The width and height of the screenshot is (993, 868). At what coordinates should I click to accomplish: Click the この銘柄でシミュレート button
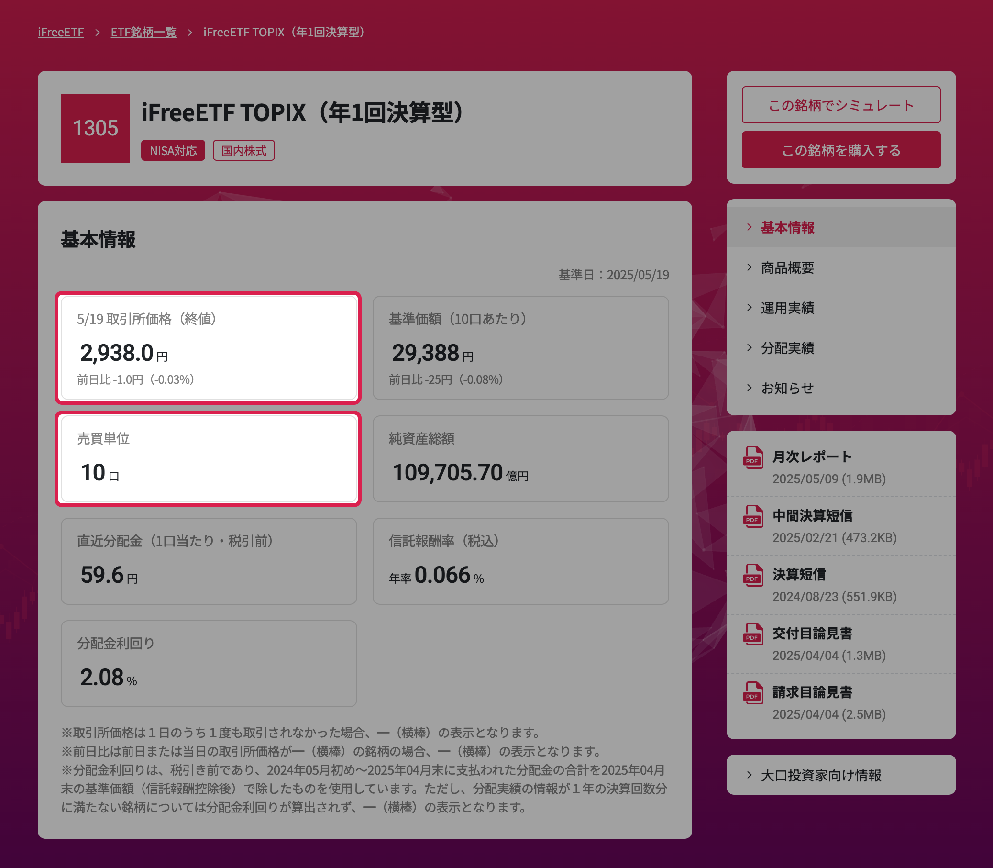pyautogui.click(x=841, y=105)
